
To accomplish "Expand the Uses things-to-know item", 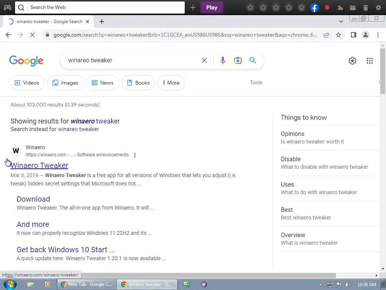I will 330,188.
